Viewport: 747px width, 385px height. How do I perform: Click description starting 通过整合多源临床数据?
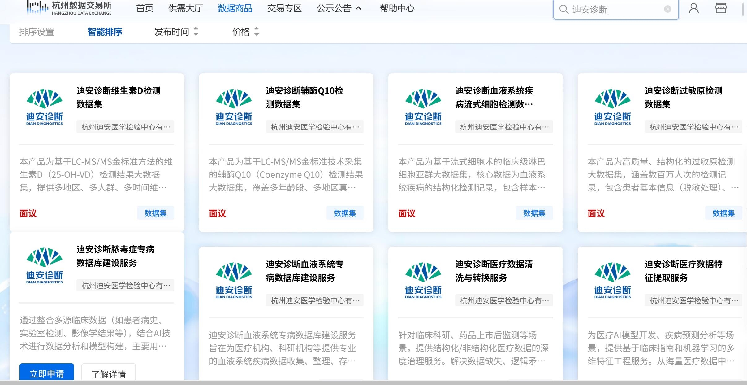95,333
